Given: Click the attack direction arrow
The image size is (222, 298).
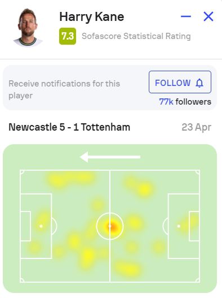Looking at the screenshot, I should click(110, 157).
